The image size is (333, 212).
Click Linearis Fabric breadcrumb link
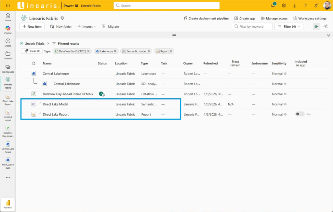(34, 43)
